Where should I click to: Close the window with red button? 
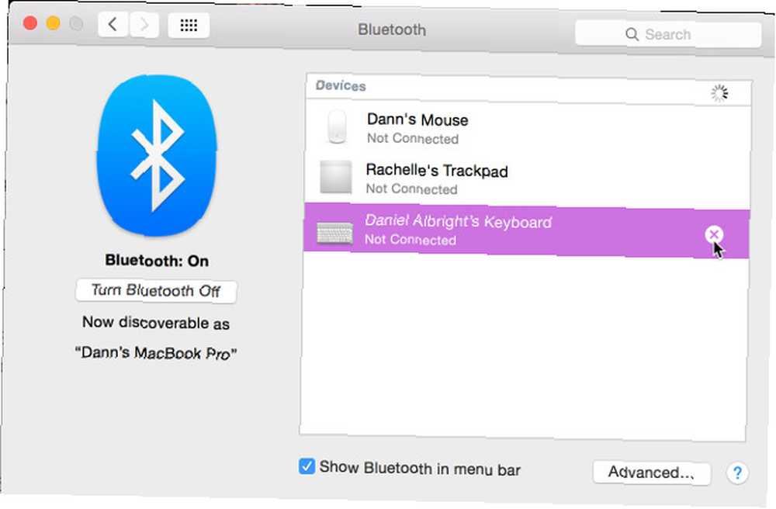pyautogui.click(x=30, y=23)
